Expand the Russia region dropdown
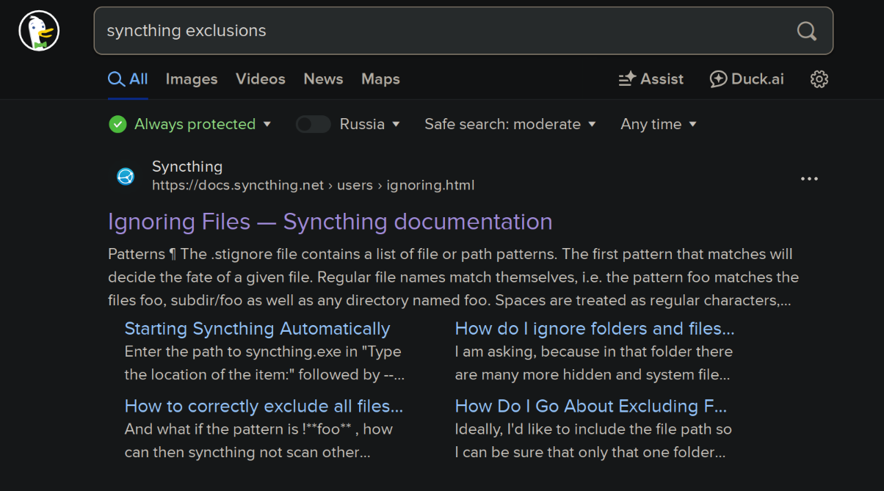This screenshot has width=884, height=491. pyautogui.click(x=370, y=124)
